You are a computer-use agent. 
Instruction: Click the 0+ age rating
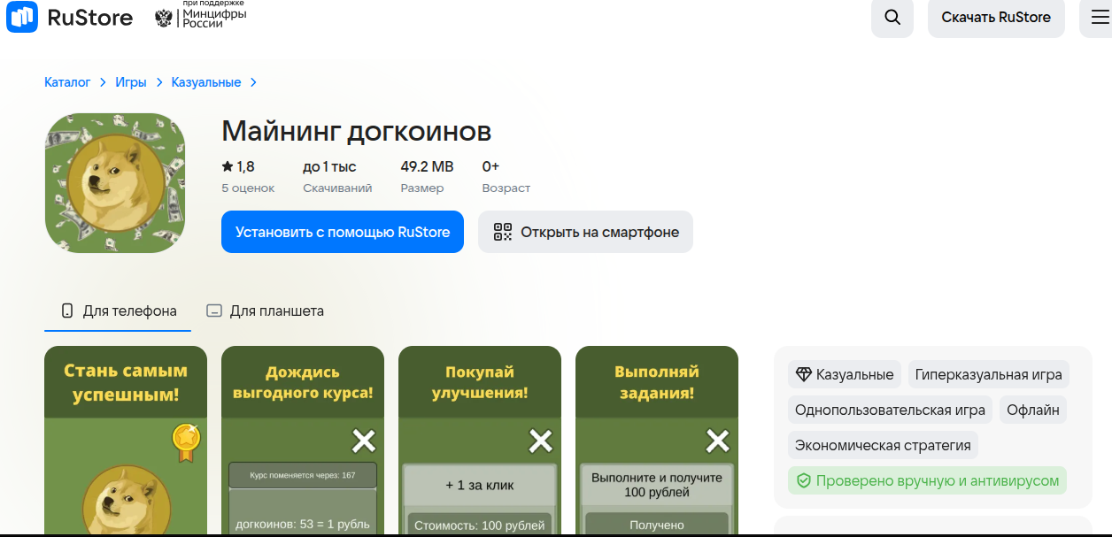click(x=490, y=166)
